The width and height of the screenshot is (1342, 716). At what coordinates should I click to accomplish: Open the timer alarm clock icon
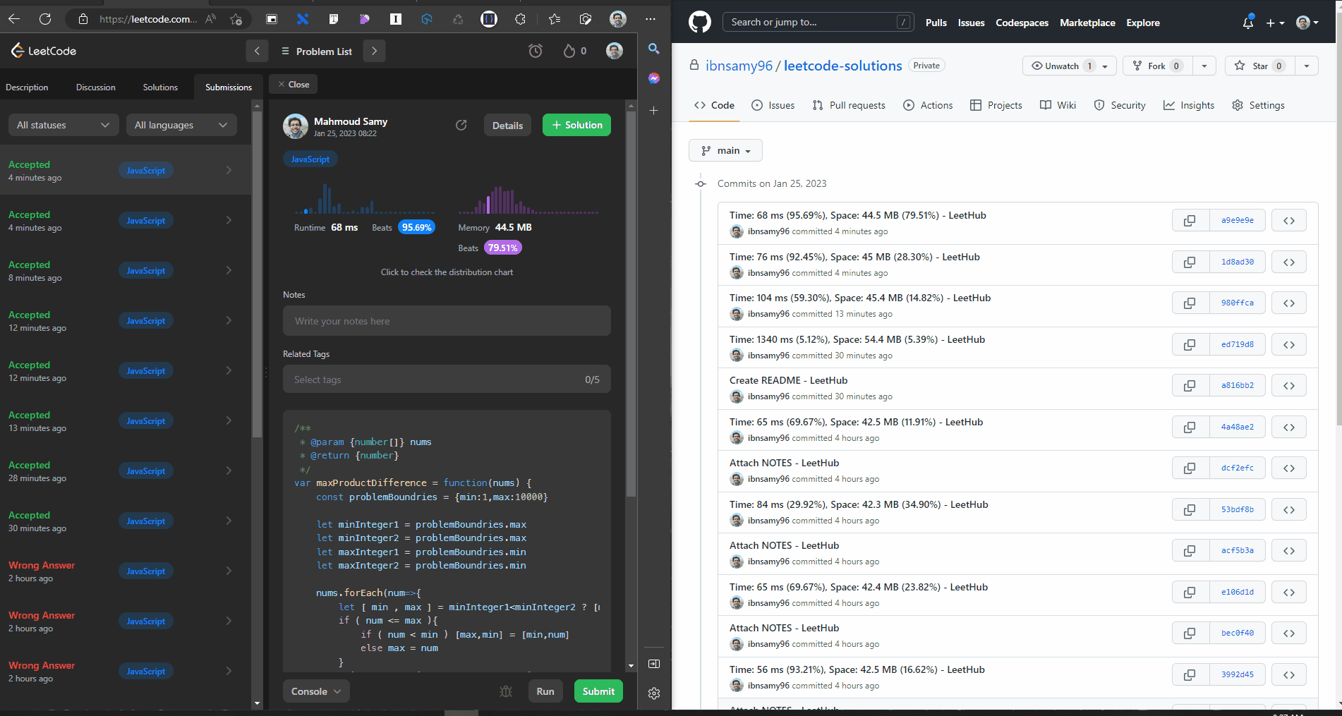[x=536, y=51]
